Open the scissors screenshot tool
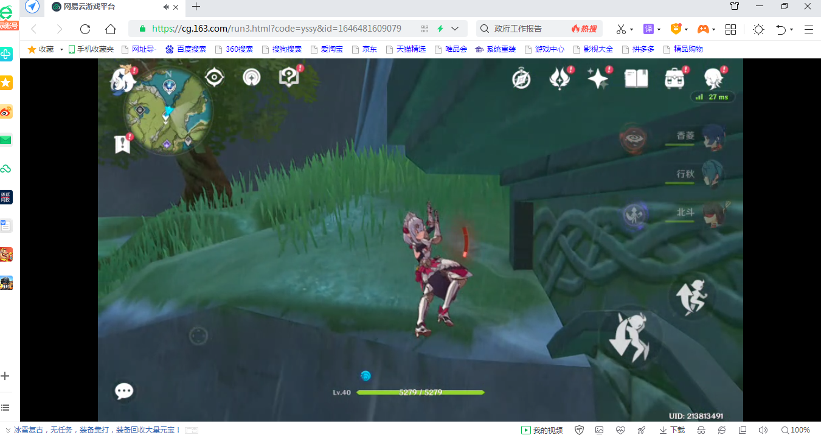The width and height of the screenshot is (821, 438). coord(620,29)
